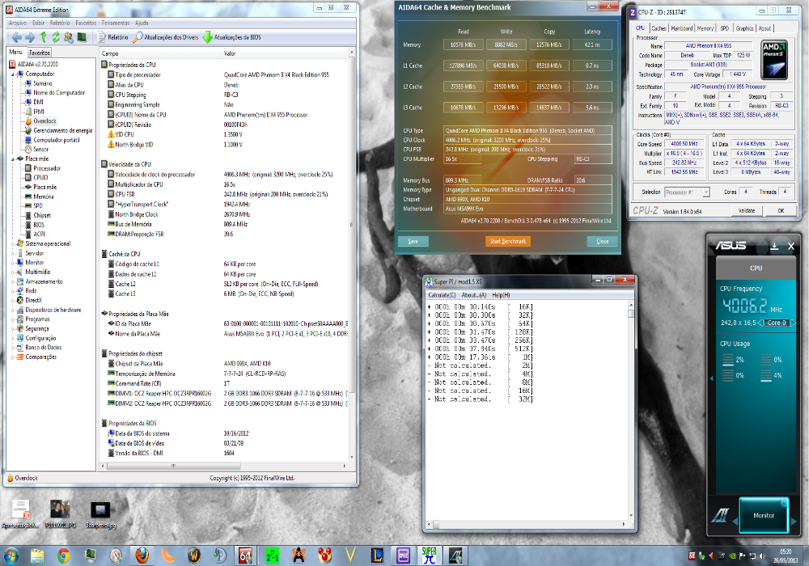The height and width of the screenshot is (566, 809).
Task: Open Chrome from the taskbar
Action: pyautogui.click(x=63, y=555)
